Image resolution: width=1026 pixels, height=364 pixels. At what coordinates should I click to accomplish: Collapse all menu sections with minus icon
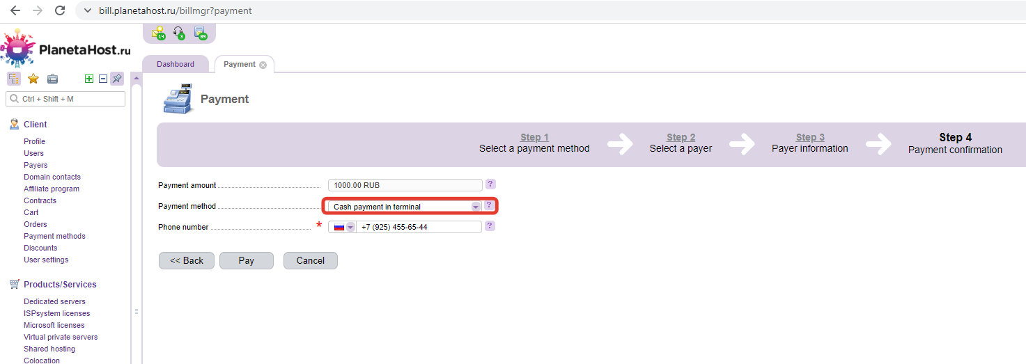tap(103, 79)
